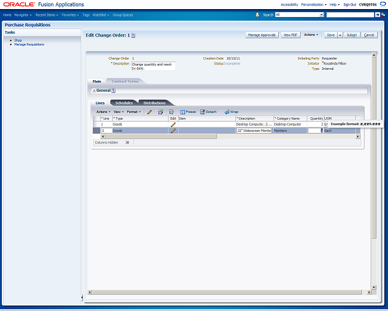Open the Lines table View menu

click(119, 112)
